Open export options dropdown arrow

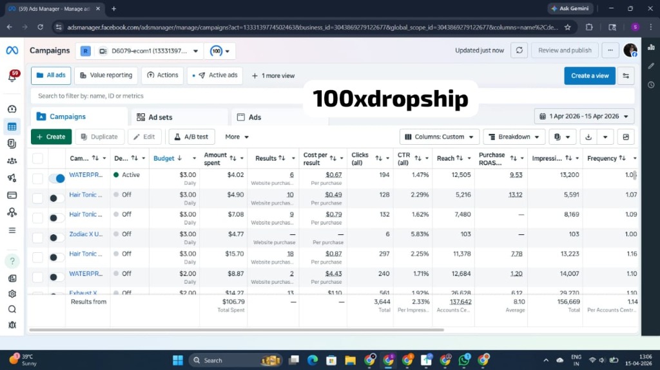pyautogui.click(x=605, y=137)
